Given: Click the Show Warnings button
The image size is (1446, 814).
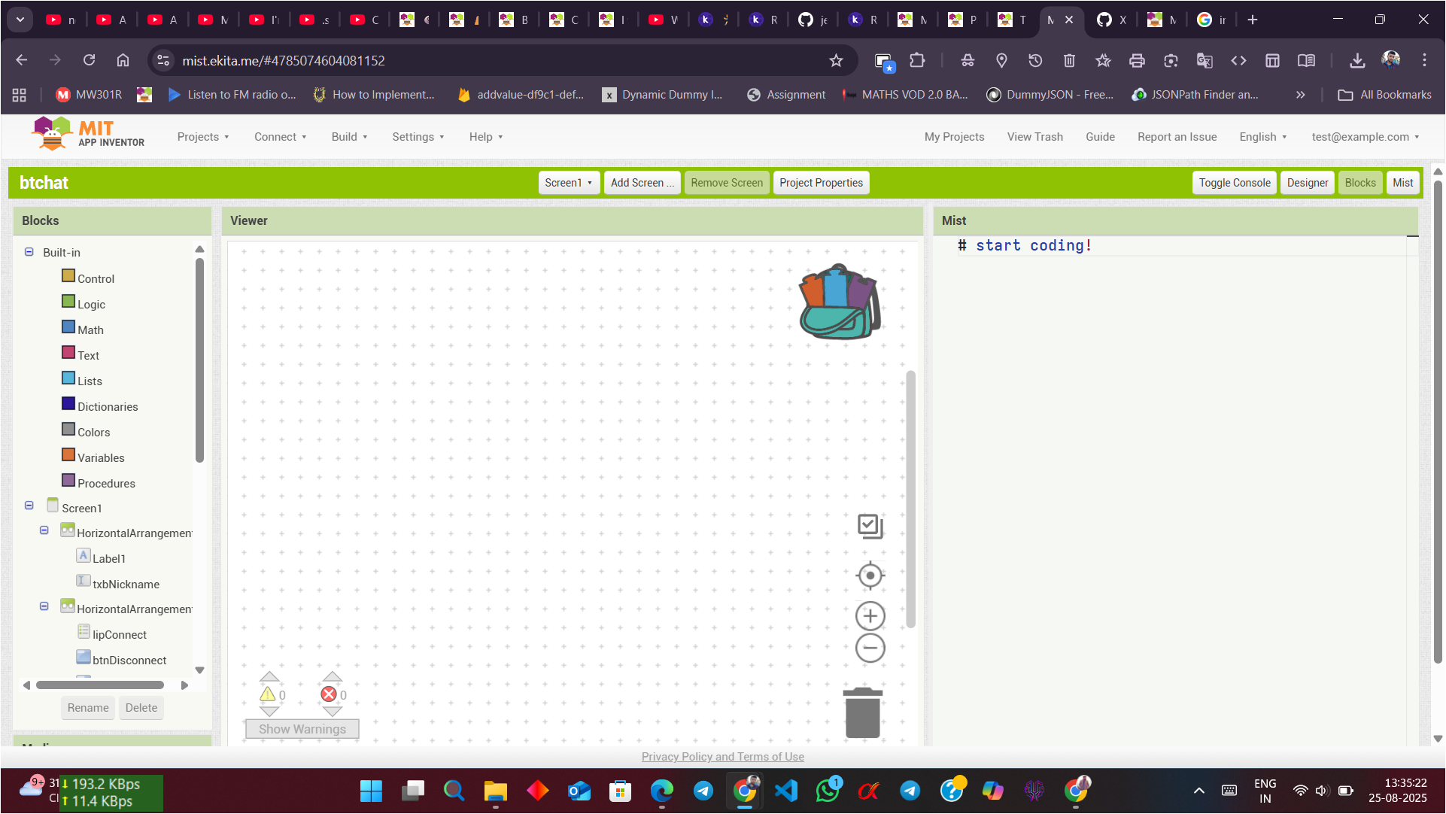Looking at the screenshot, I should [x=302, y=729].
